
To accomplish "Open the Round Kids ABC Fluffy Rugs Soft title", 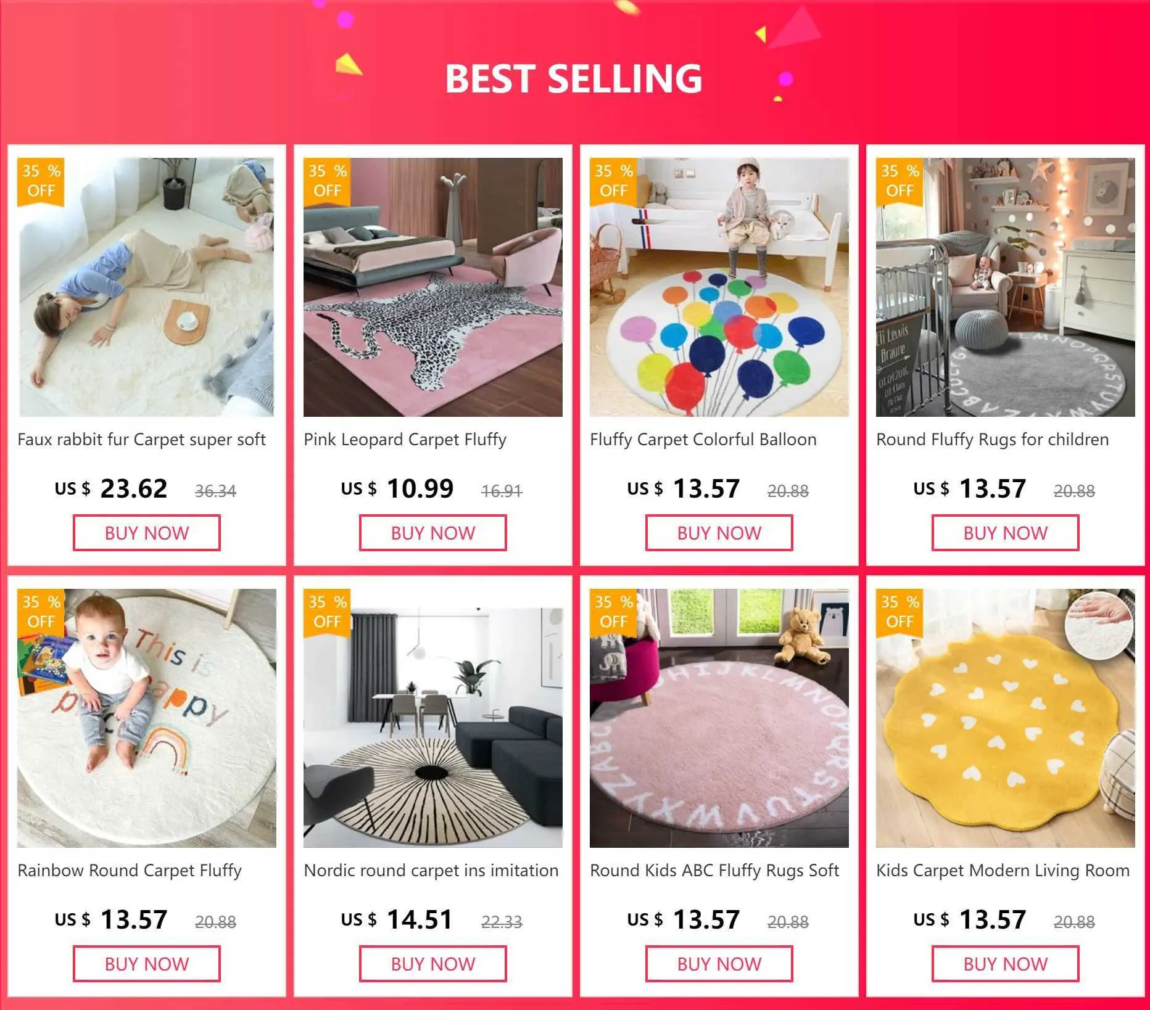I will 714,871.
